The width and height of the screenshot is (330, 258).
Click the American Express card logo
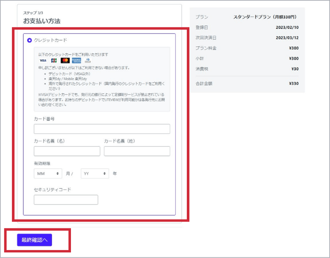(x=76, y=61)
